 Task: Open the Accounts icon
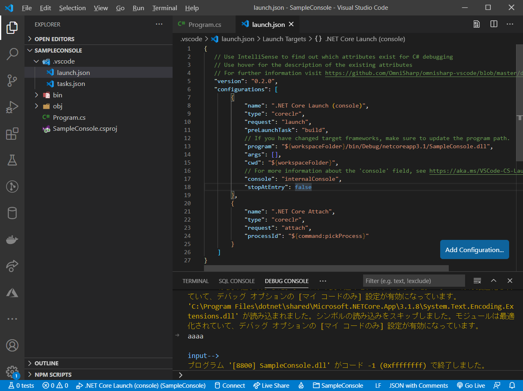click(12, 345)
